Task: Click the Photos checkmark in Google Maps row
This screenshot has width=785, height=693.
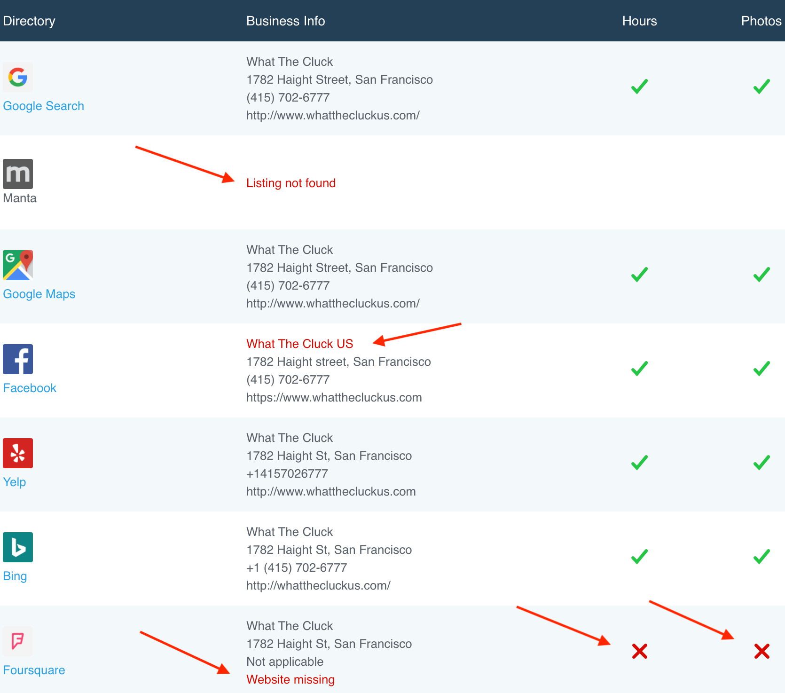Action: coord(761,275)
